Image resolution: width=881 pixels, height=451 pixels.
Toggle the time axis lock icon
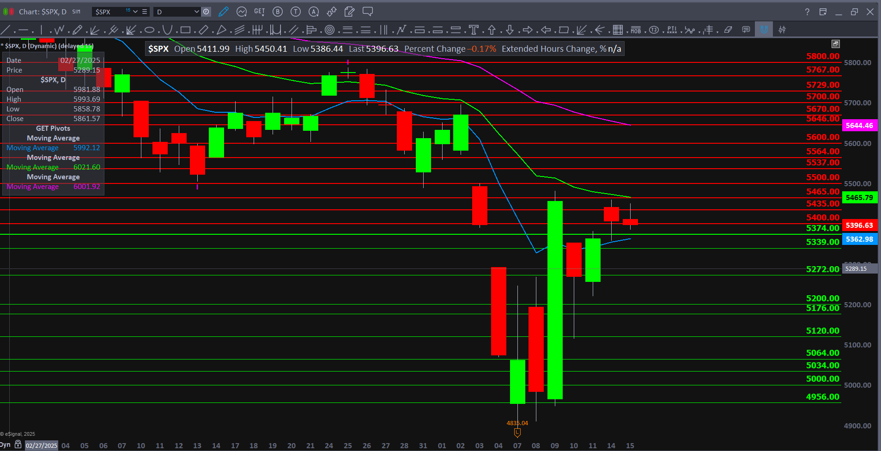[x=18, y=445]
